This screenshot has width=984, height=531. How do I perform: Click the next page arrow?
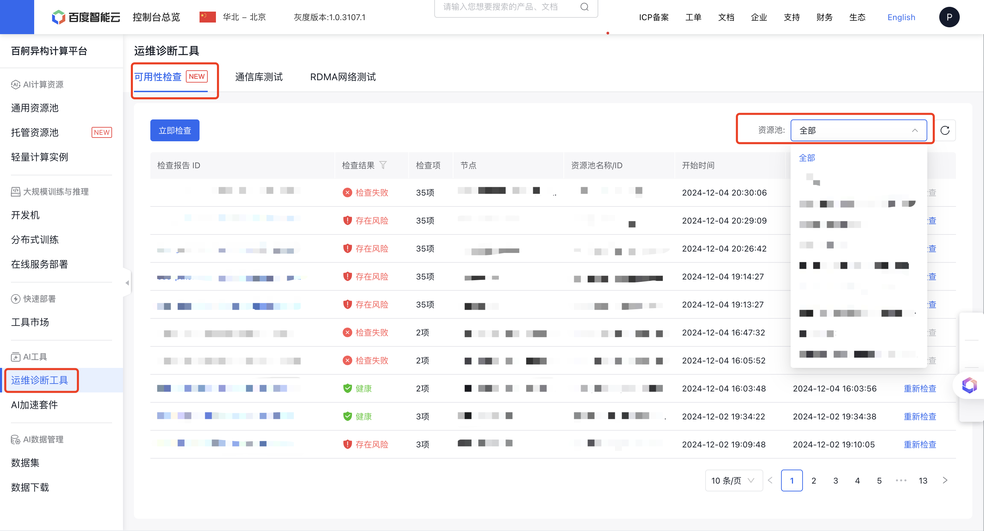coord(945,480)
